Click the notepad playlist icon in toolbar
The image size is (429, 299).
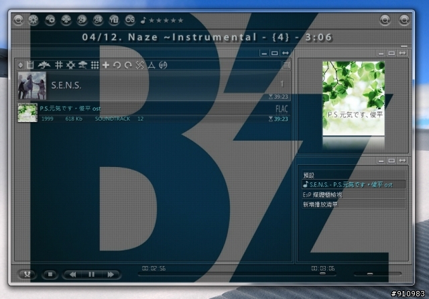30,65
